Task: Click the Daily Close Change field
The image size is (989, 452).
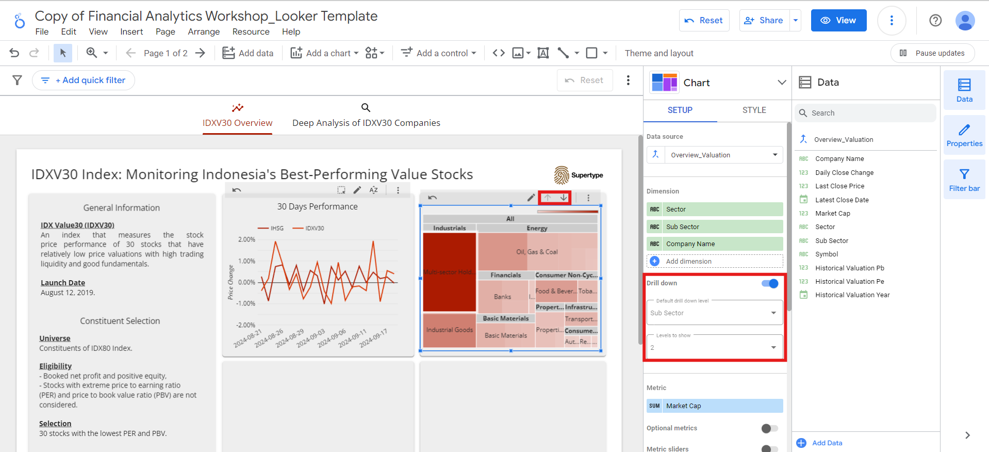Action: click(844, 172)
